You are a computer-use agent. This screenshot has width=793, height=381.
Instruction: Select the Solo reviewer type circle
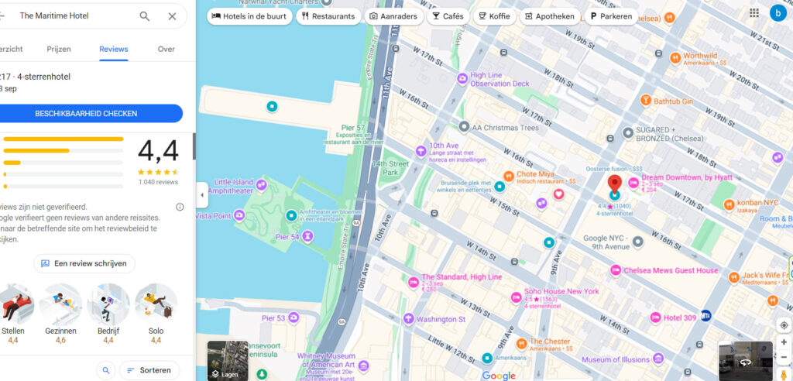click(x=156, y=304)
